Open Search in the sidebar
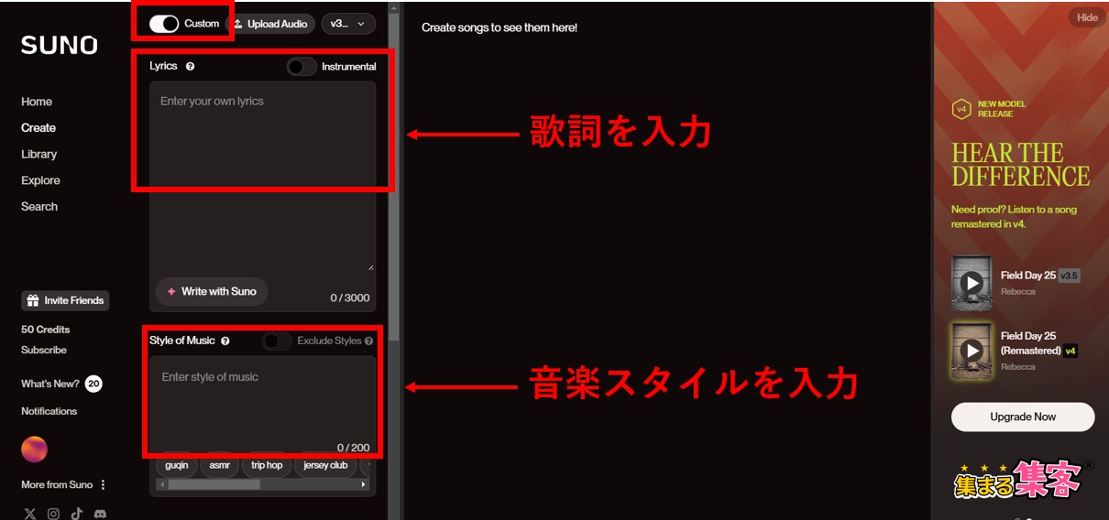This screenshot has width=1109, height=520. pos(39,206)
